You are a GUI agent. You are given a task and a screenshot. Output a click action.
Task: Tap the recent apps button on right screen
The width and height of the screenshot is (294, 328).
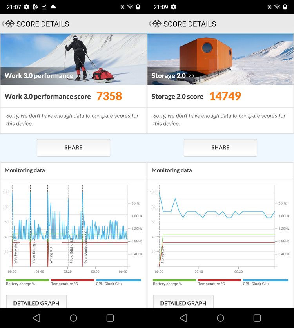[257, 318]
